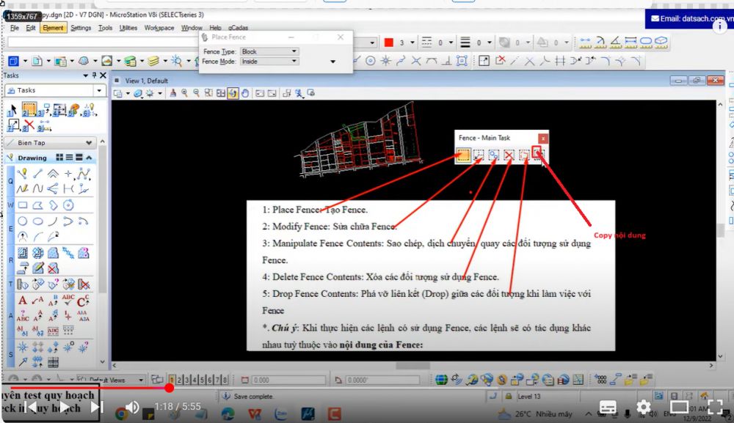
Task: Click the red active color swatch
Action: (389, 43)
